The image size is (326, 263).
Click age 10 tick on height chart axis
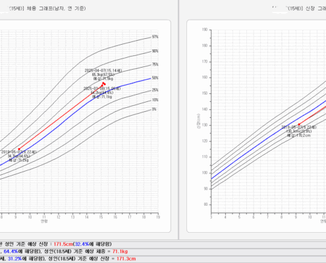pyautogui.click(x=310, y=217)
